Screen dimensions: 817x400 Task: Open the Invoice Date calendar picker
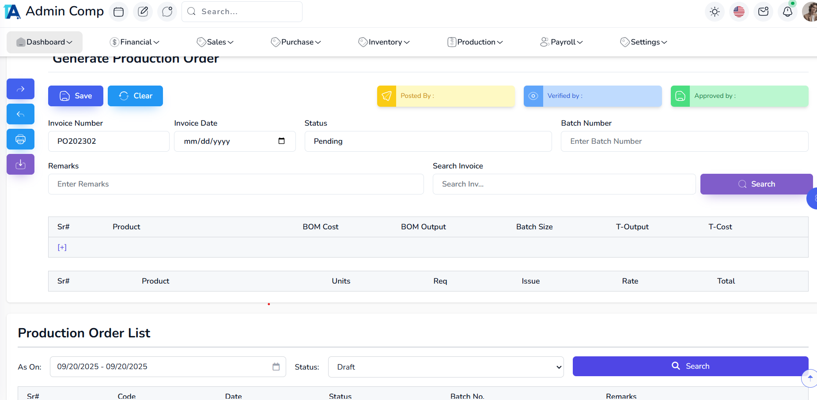(281, 141)
